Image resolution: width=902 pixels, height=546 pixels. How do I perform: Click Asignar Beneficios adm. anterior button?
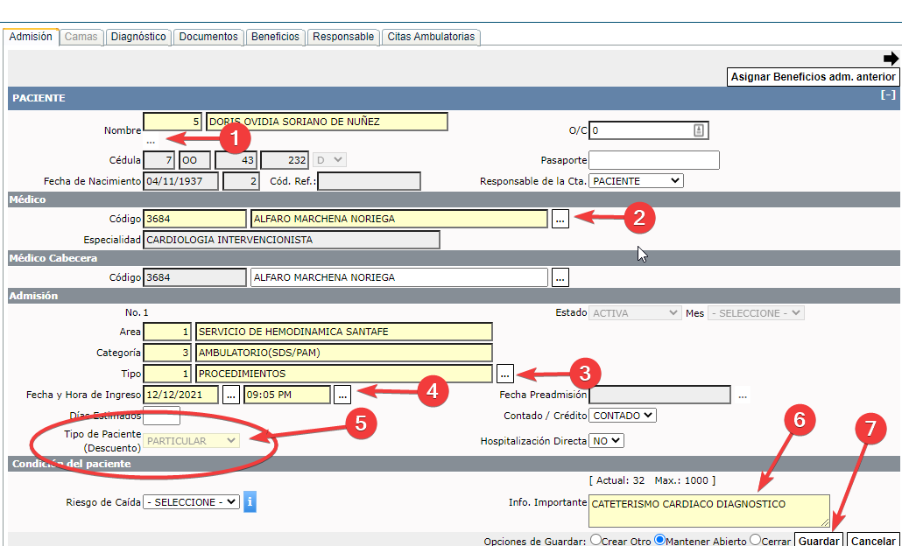coord(813,77)
